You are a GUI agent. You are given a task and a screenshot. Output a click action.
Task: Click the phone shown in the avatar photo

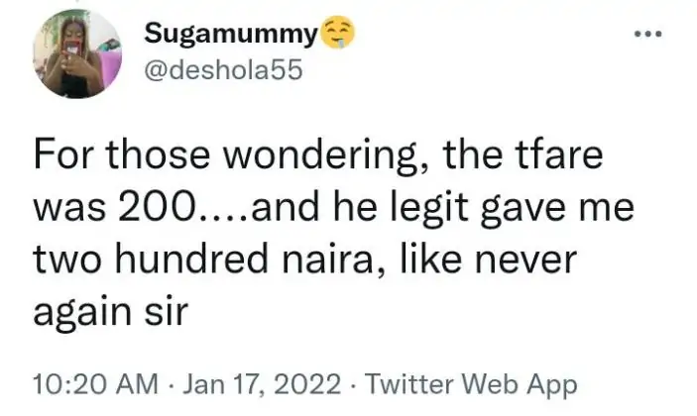coord(72,50)
